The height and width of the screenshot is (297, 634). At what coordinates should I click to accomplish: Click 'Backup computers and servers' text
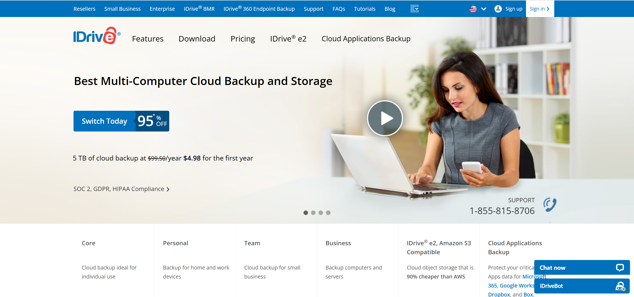[x=354, y=272]
